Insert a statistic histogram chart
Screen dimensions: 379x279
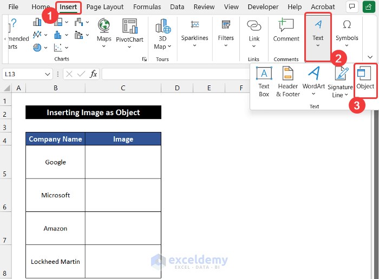tap(58, 35)
